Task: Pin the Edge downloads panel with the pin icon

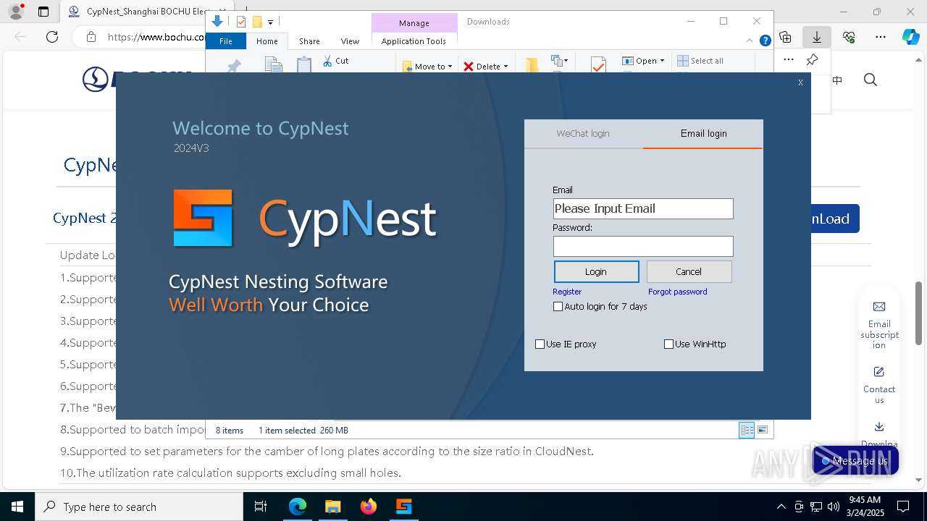Action: tap(812, 59)
